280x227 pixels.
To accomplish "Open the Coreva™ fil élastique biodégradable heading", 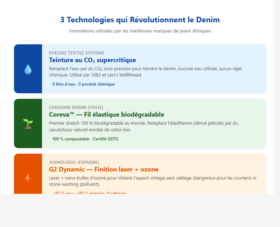I will click(x=106, y=115).
